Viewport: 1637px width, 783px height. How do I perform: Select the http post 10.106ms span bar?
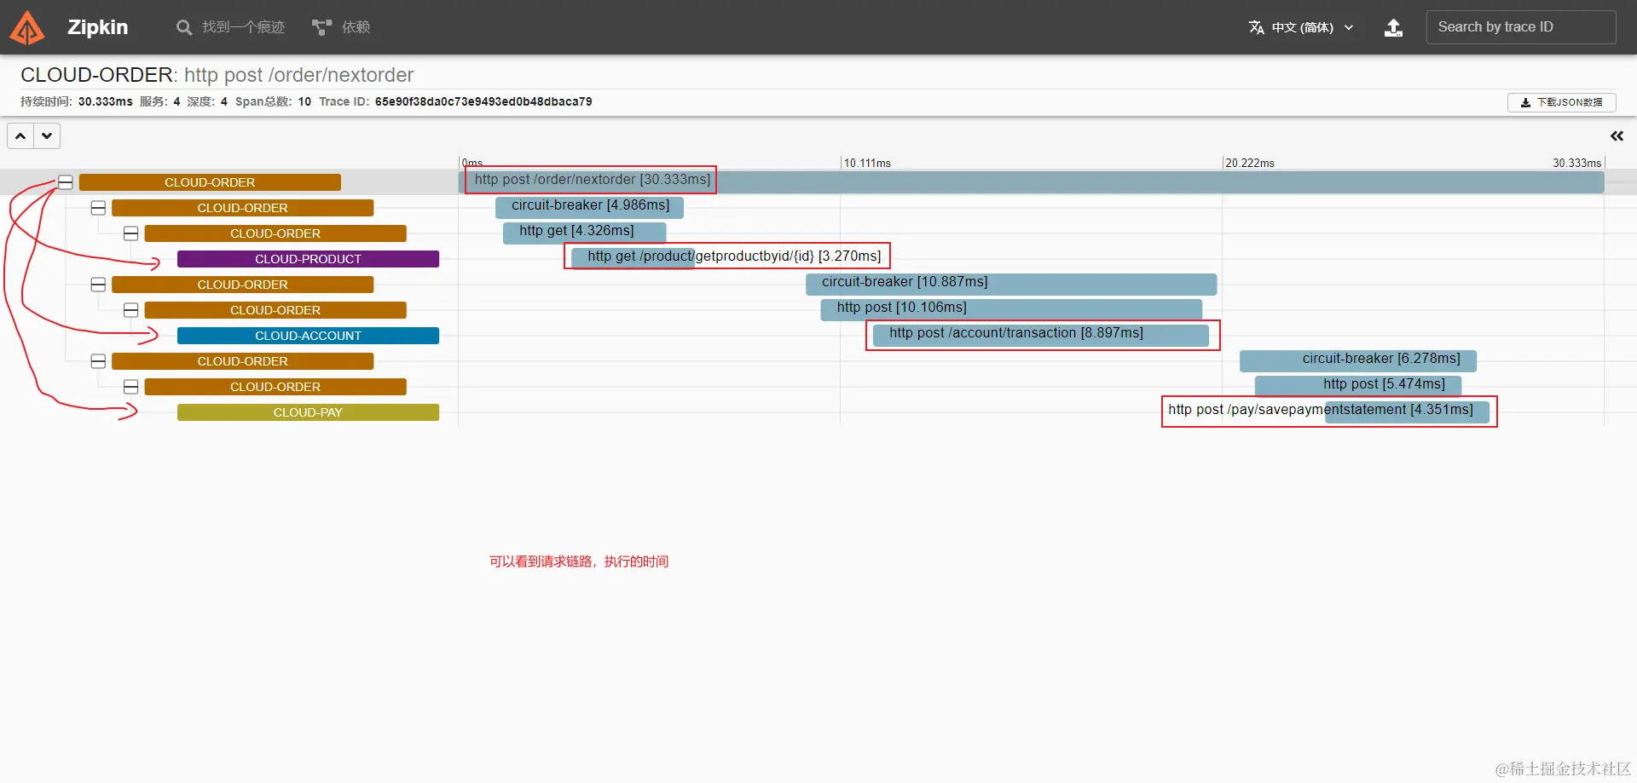(1011, 309)
